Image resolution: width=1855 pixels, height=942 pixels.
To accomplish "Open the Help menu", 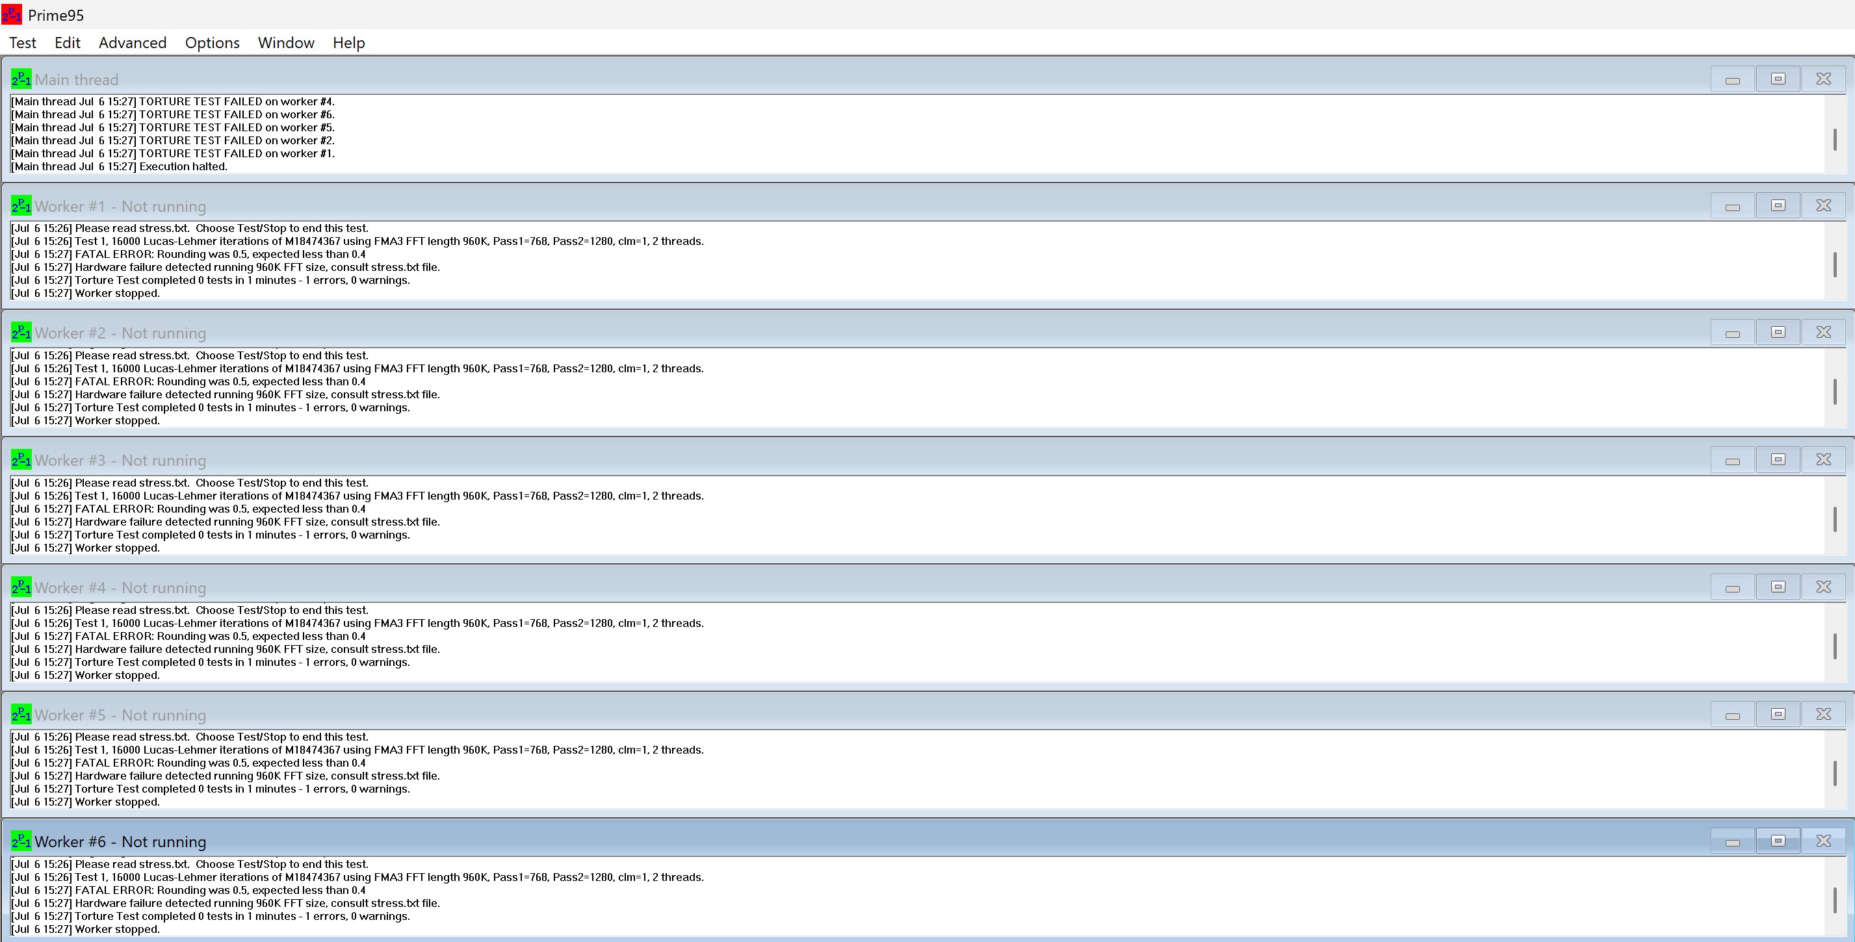I will [x=348, y=42].
